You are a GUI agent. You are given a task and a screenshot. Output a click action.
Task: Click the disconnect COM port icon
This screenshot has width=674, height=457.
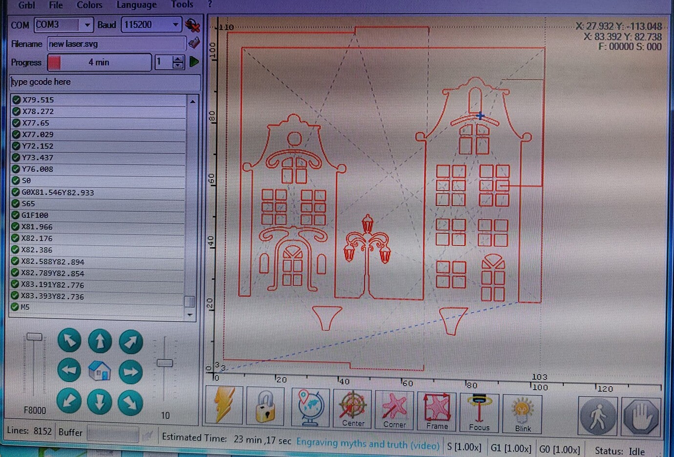click(193, 25)
